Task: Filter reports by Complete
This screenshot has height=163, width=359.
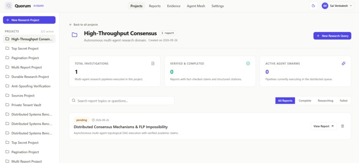Action: tap(305, 101)
